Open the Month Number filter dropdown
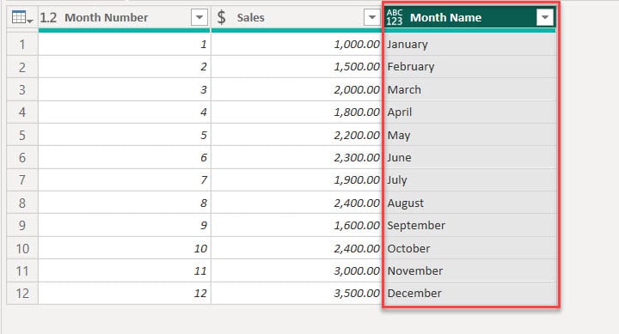 [x=199, y=17]
